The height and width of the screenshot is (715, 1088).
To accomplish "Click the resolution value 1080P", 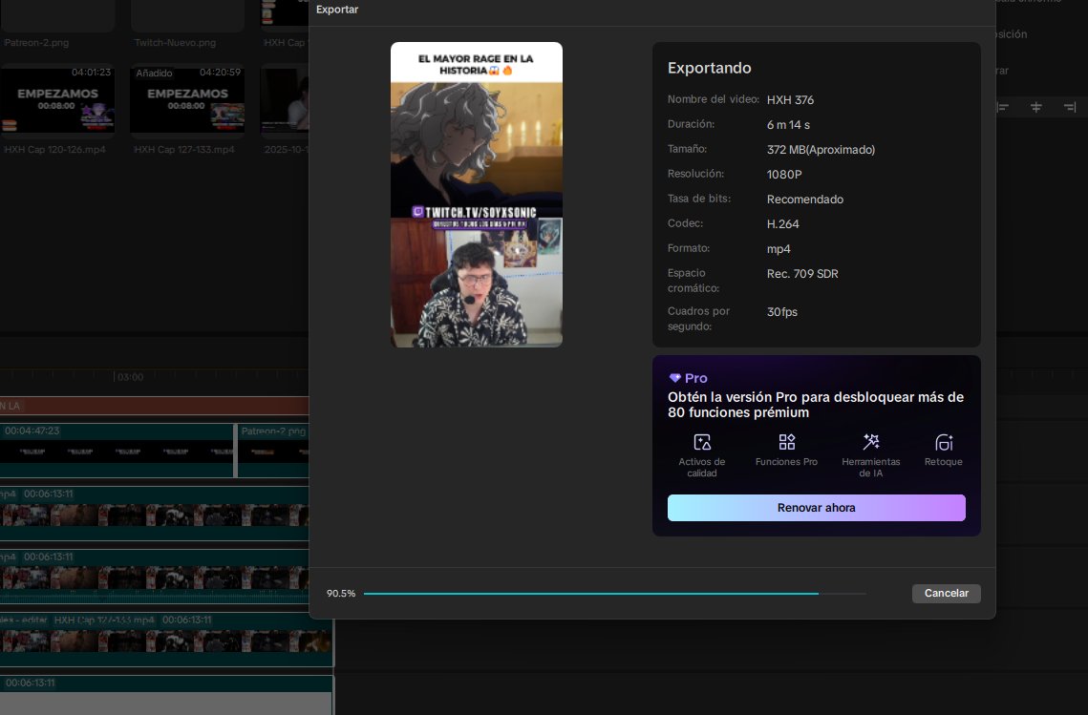I will (x=784, y=175).
